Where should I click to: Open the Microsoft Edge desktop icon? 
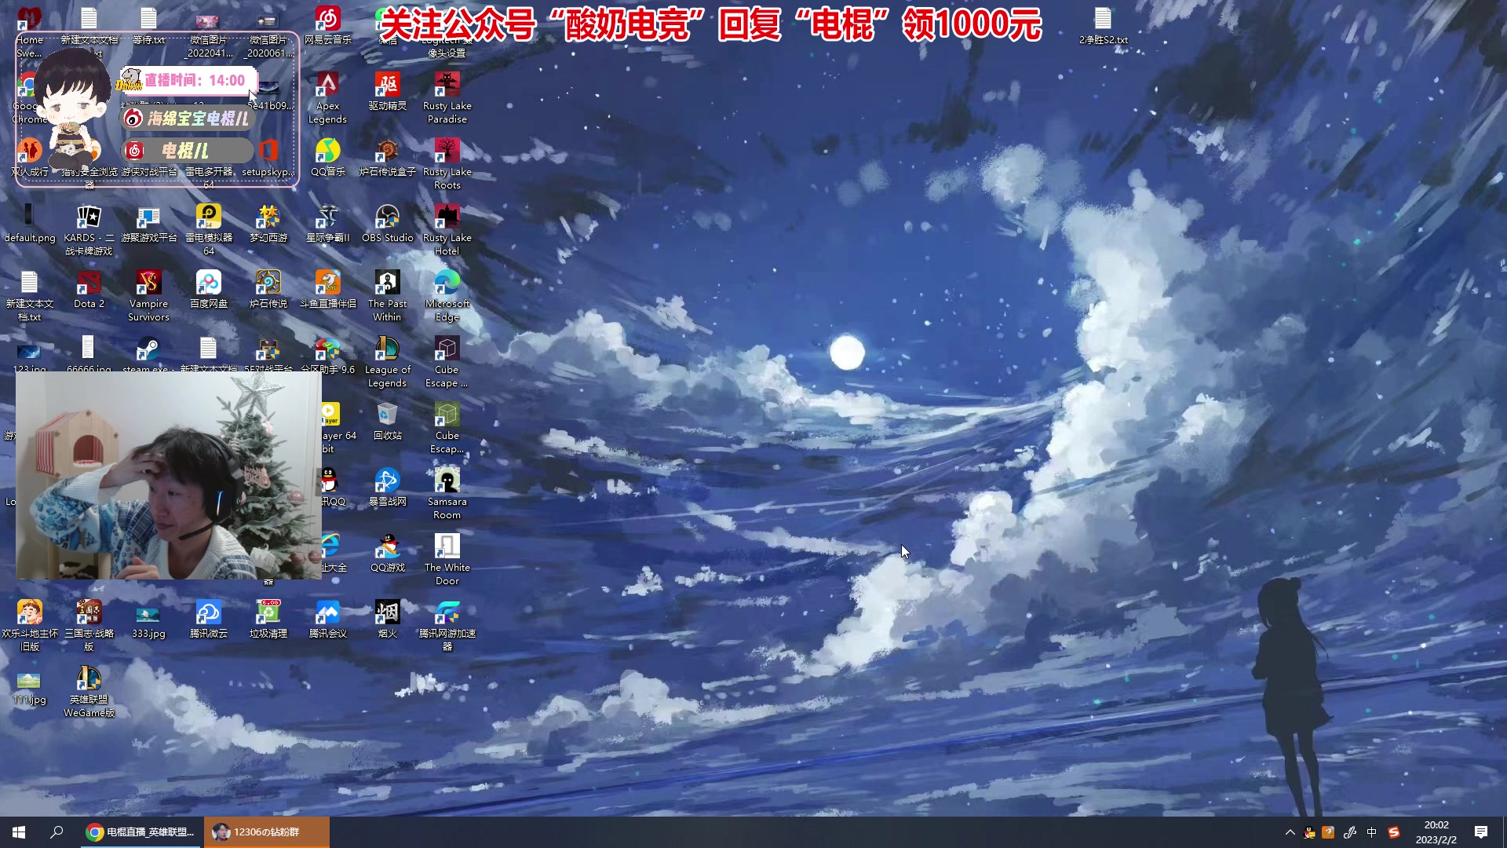click(447, 295)
